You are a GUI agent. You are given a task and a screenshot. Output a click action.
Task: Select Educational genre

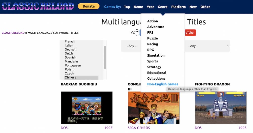pos(157,73)
